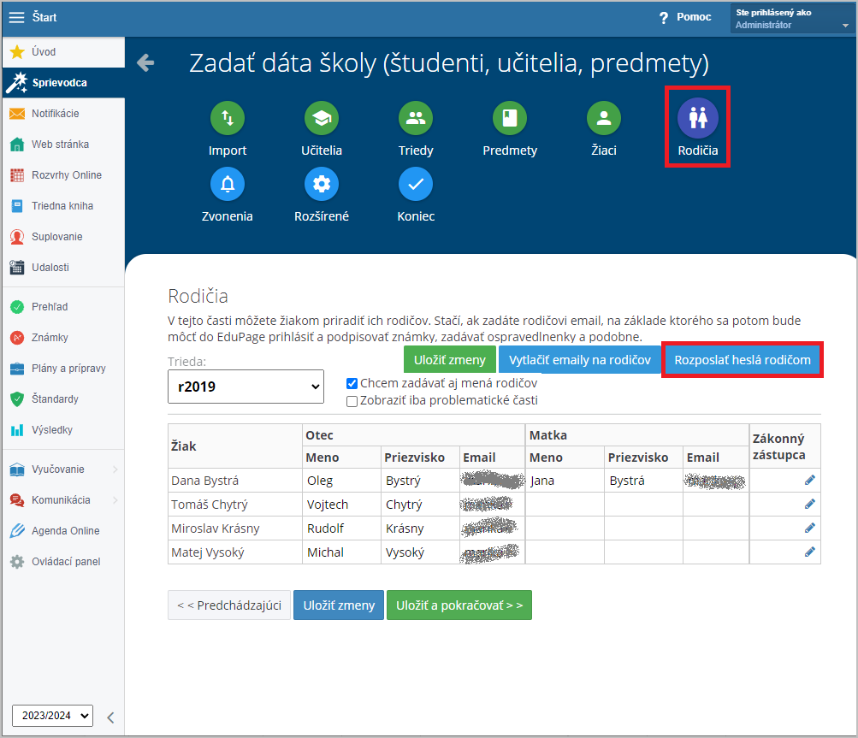
Task: Open Výsledky in the sidebar
Action: tap(63, 430)
